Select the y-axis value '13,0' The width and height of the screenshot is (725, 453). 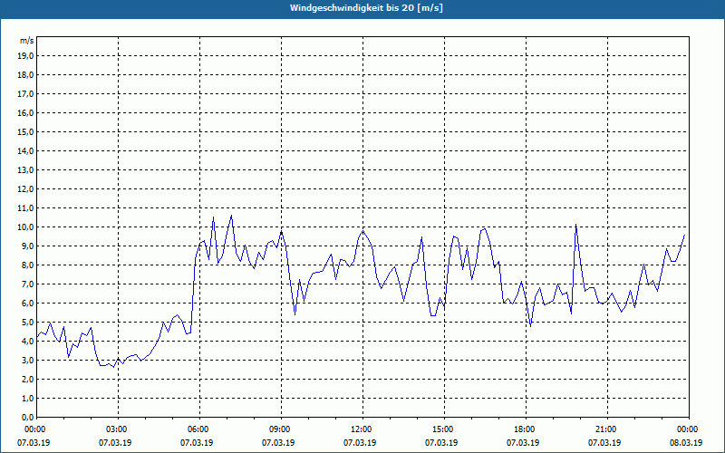tap(25, 170)
